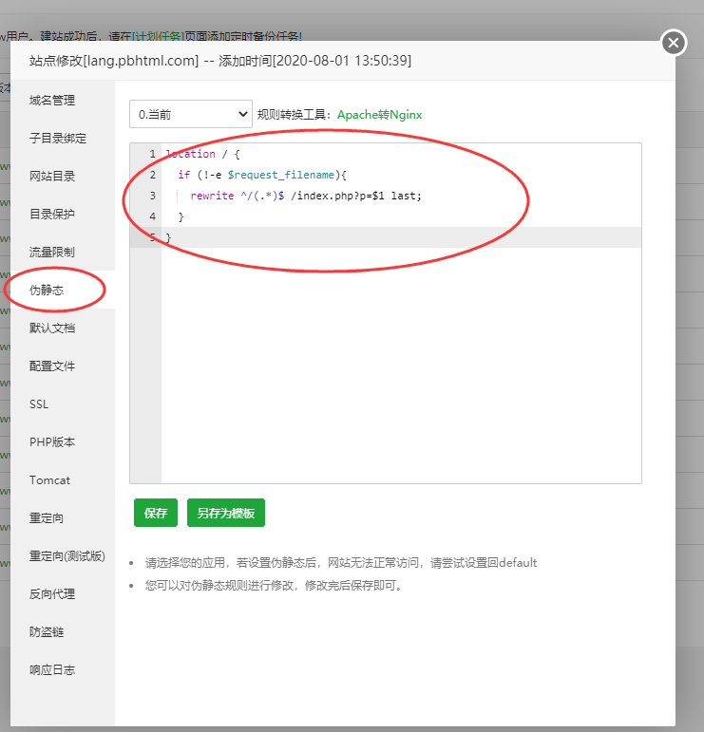704x732 pixels.
Task: Open the rewrite rule template dropdown
Action: (x=190, y=114)
